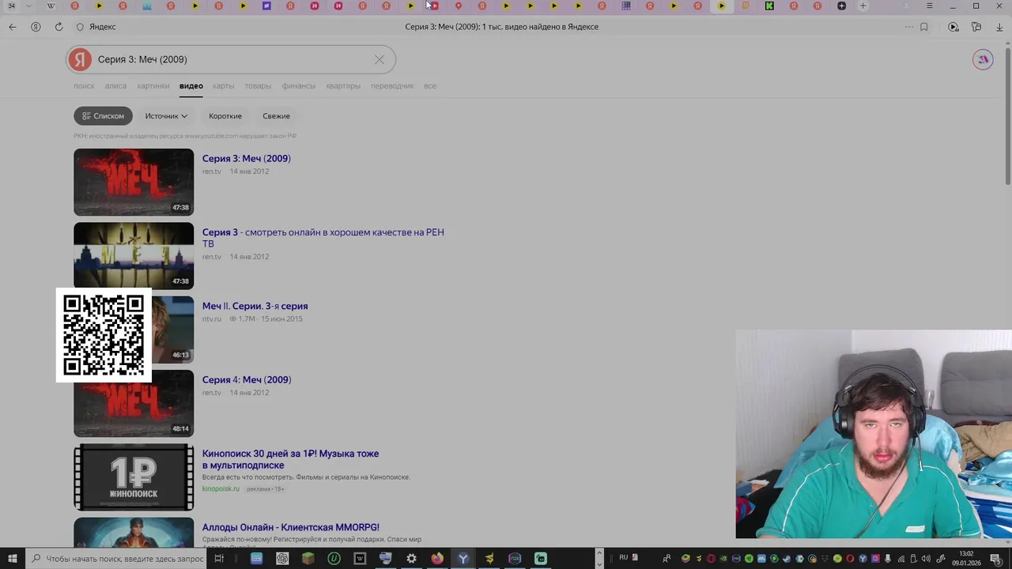Image resolution: width=1012 pixels, height=569 pixels.
Task: Select the видео tab
Action: (191, 86)
